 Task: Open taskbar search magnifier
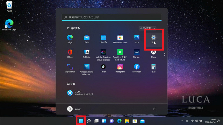point(89,121)
